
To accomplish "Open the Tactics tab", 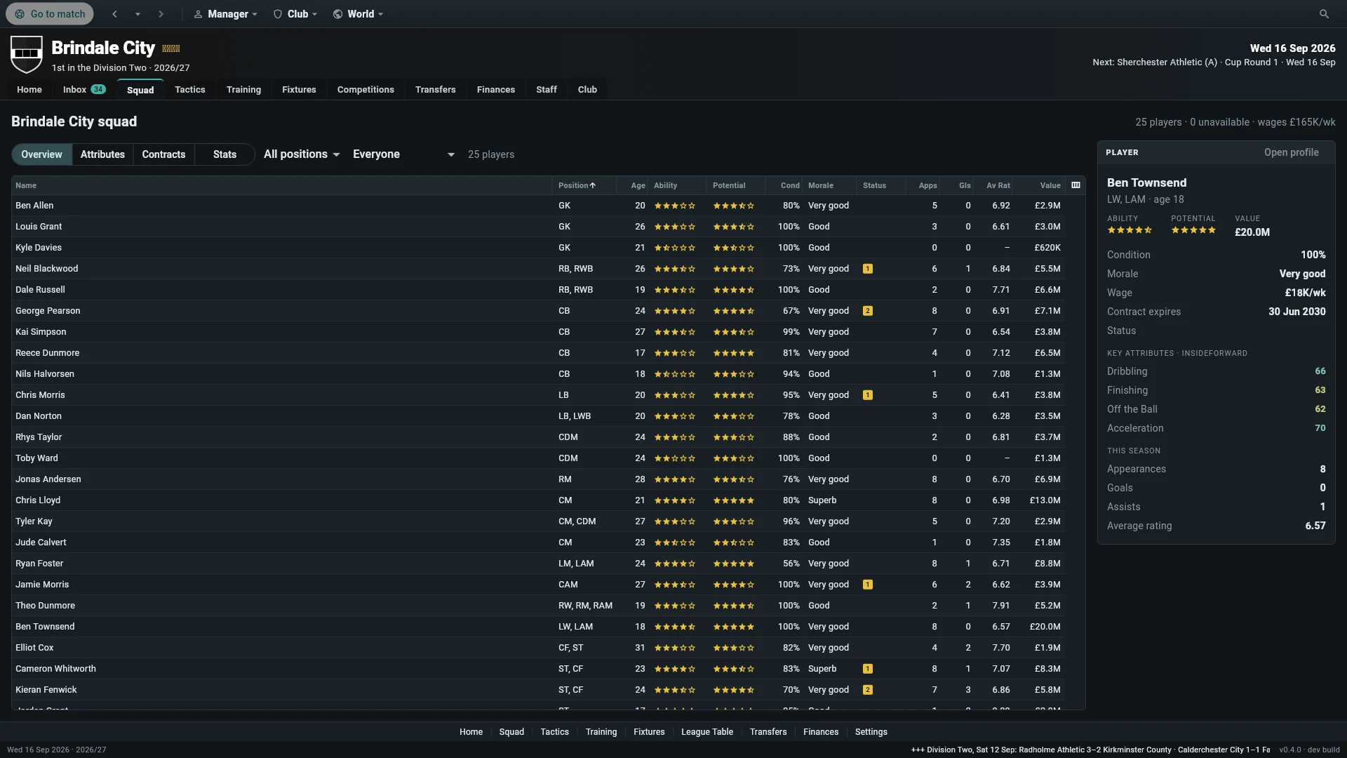I will (x=190, y=90).
